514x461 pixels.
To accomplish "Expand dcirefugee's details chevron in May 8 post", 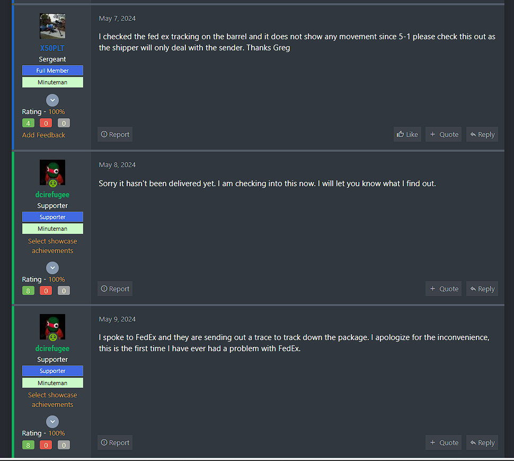I will tap(52, 268).
